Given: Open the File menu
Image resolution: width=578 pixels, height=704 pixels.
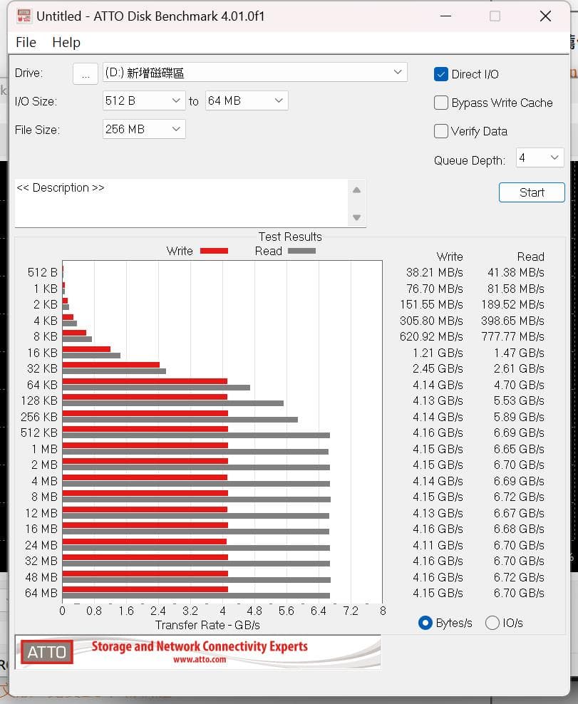Looking at the screenshot, I should click(x=26, y=42).
